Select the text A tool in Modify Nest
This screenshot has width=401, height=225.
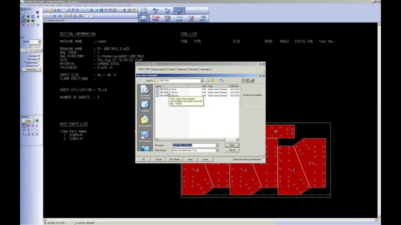point(38,17)
